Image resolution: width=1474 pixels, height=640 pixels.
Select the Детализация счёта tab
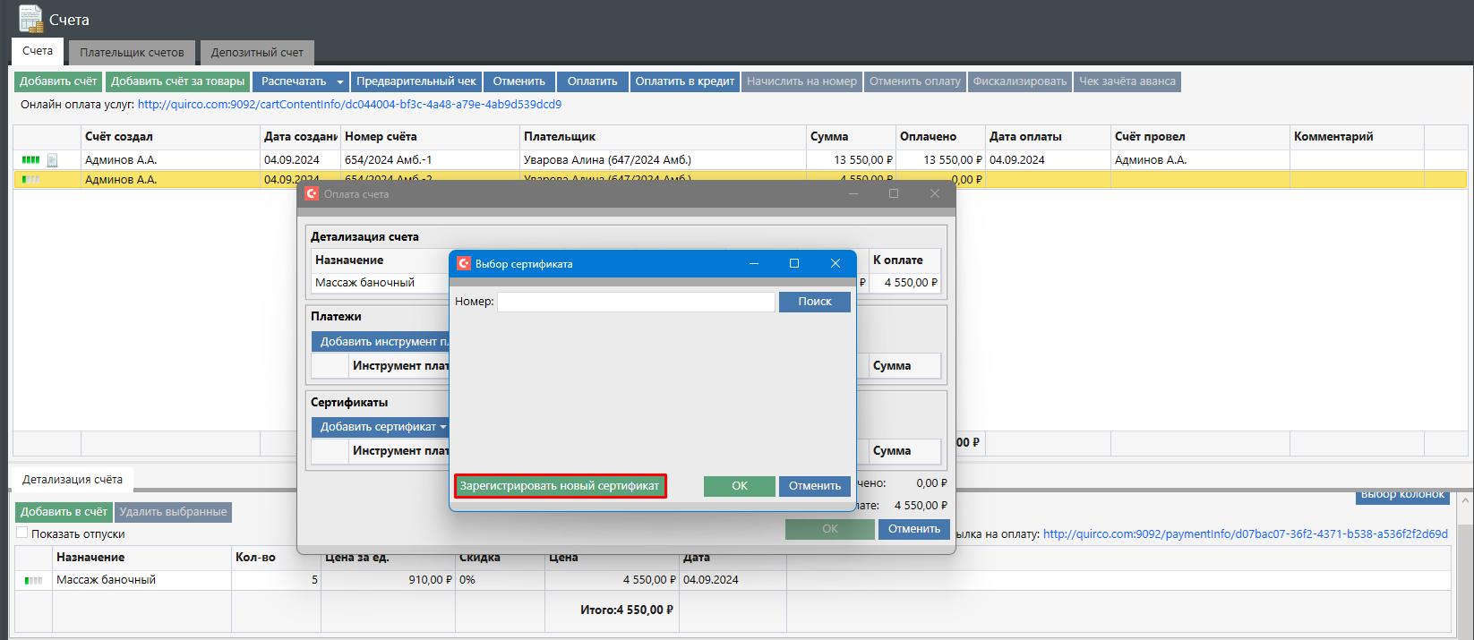(x=73, y=480)
